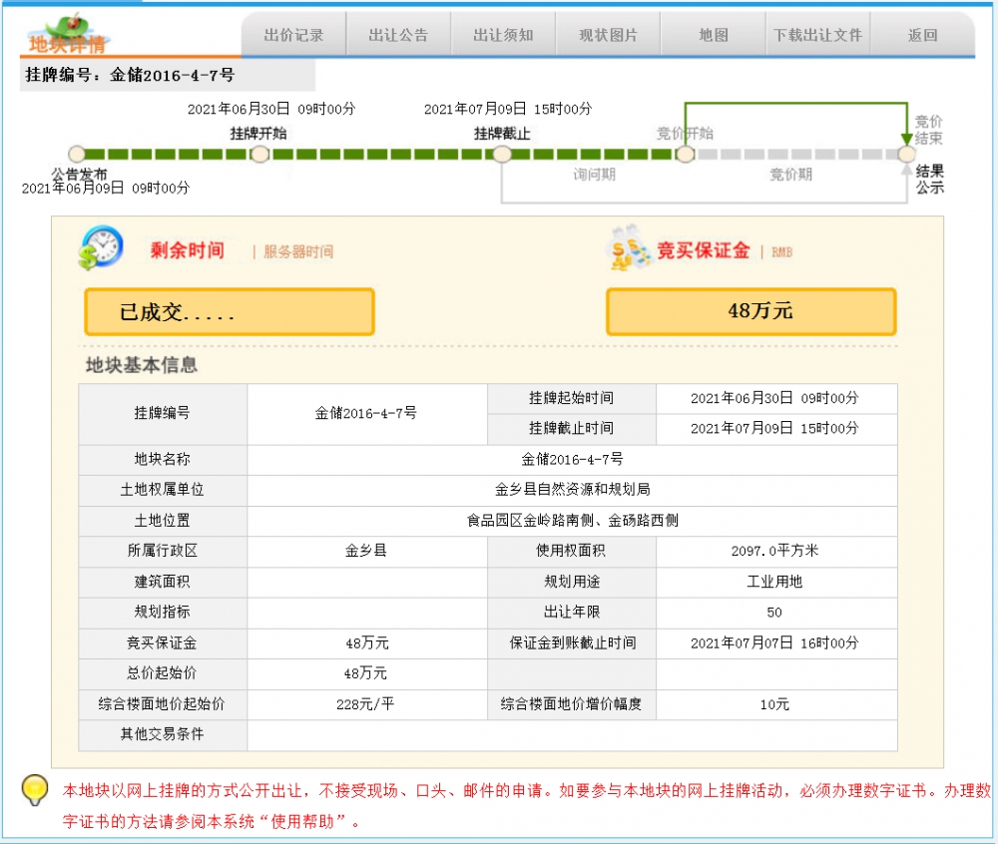The image size is (998, 844).
Task: Click the 金乡县自然资源和规划局 cell
Action: pyautogui.click(x=572, y=489)
